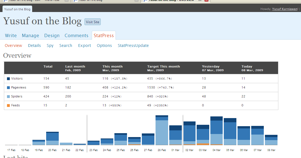Click the Yusuf on the Blog title
The image size is (301, 158).
pos(43,21)
